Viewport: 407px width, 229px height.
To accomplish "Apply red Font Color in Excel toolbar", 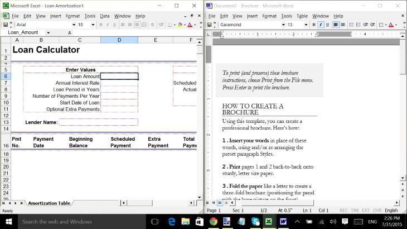I will (x=190, y=25).
